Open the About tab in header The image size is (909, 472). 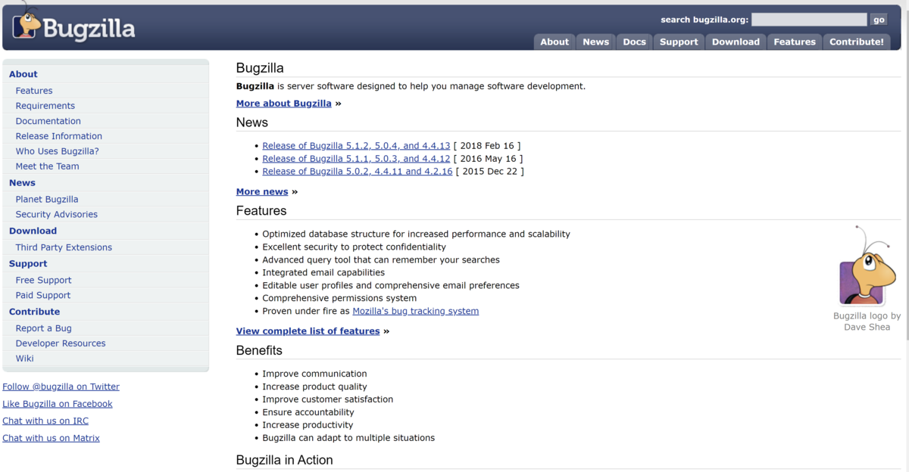pos(554,42)
